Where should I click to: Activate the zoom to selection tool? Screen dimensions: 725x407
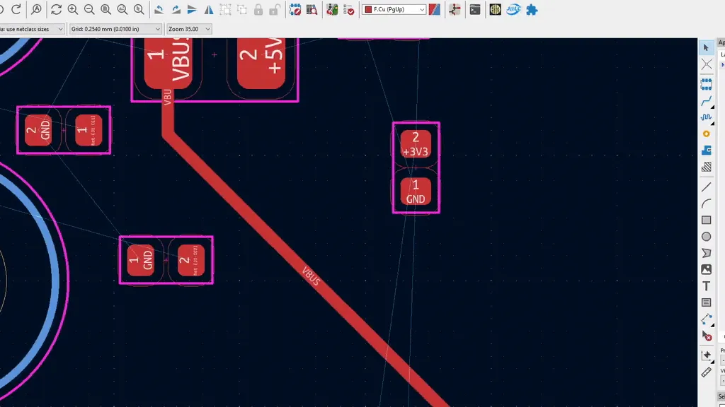(139, 9)
